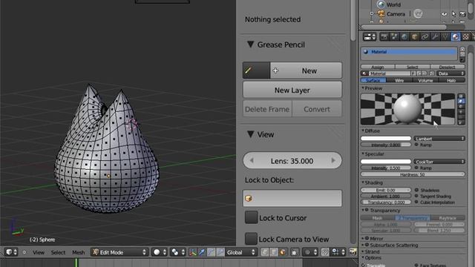This screenshot has height=267, width=475.
Task: Open the Object Data mesh tab icon
Action: (445, 37)
